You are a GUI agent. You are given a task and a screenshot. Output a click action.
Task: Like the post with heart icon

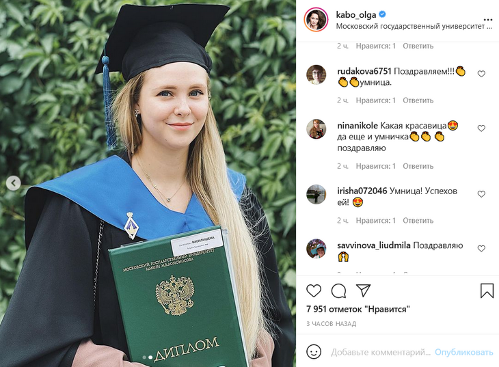pos(314,290)
